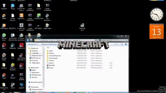Select the Одноклассники shortcut

coord(21,16)
